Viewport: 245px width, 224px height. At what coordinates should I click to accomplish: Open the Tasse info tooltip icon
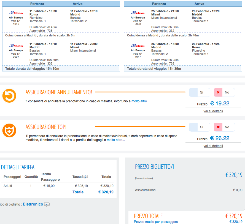click(85, 177)
